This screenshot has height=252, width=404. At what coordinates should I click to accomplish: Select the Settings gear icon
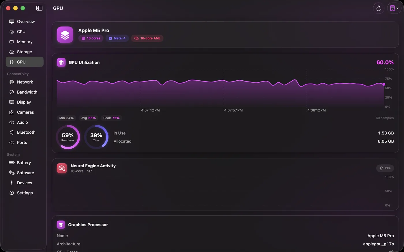pos(12,193)
